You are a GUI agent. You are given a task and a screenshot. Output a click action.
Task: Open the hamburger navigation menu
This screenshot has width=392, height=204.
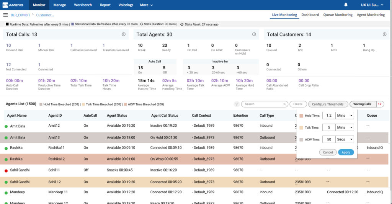5,15
